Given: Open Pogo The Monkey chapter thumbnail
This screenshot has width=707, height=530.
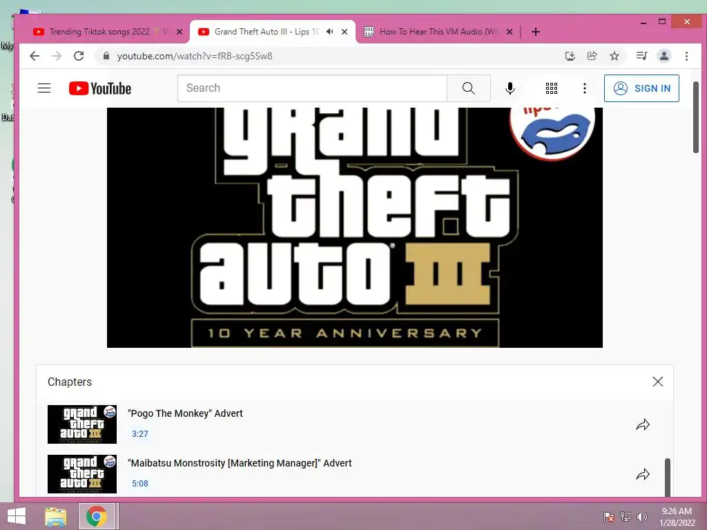Looking at the screenshot, I should [82, 424].
